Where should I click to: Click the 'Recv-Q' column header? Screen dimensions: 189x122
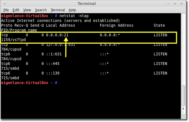click(x=21, y=25)
